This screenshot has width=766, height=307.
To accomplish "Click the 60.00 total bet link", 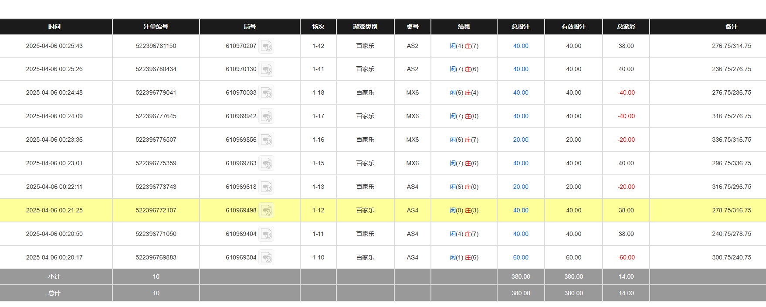I will [520, 257].
